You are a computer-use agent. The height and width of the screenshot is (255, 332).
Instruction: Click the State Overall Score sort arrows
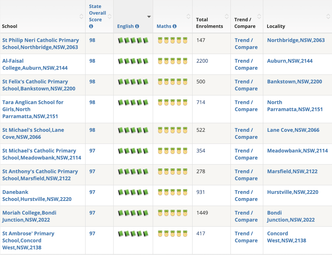(x=109, y=16)
